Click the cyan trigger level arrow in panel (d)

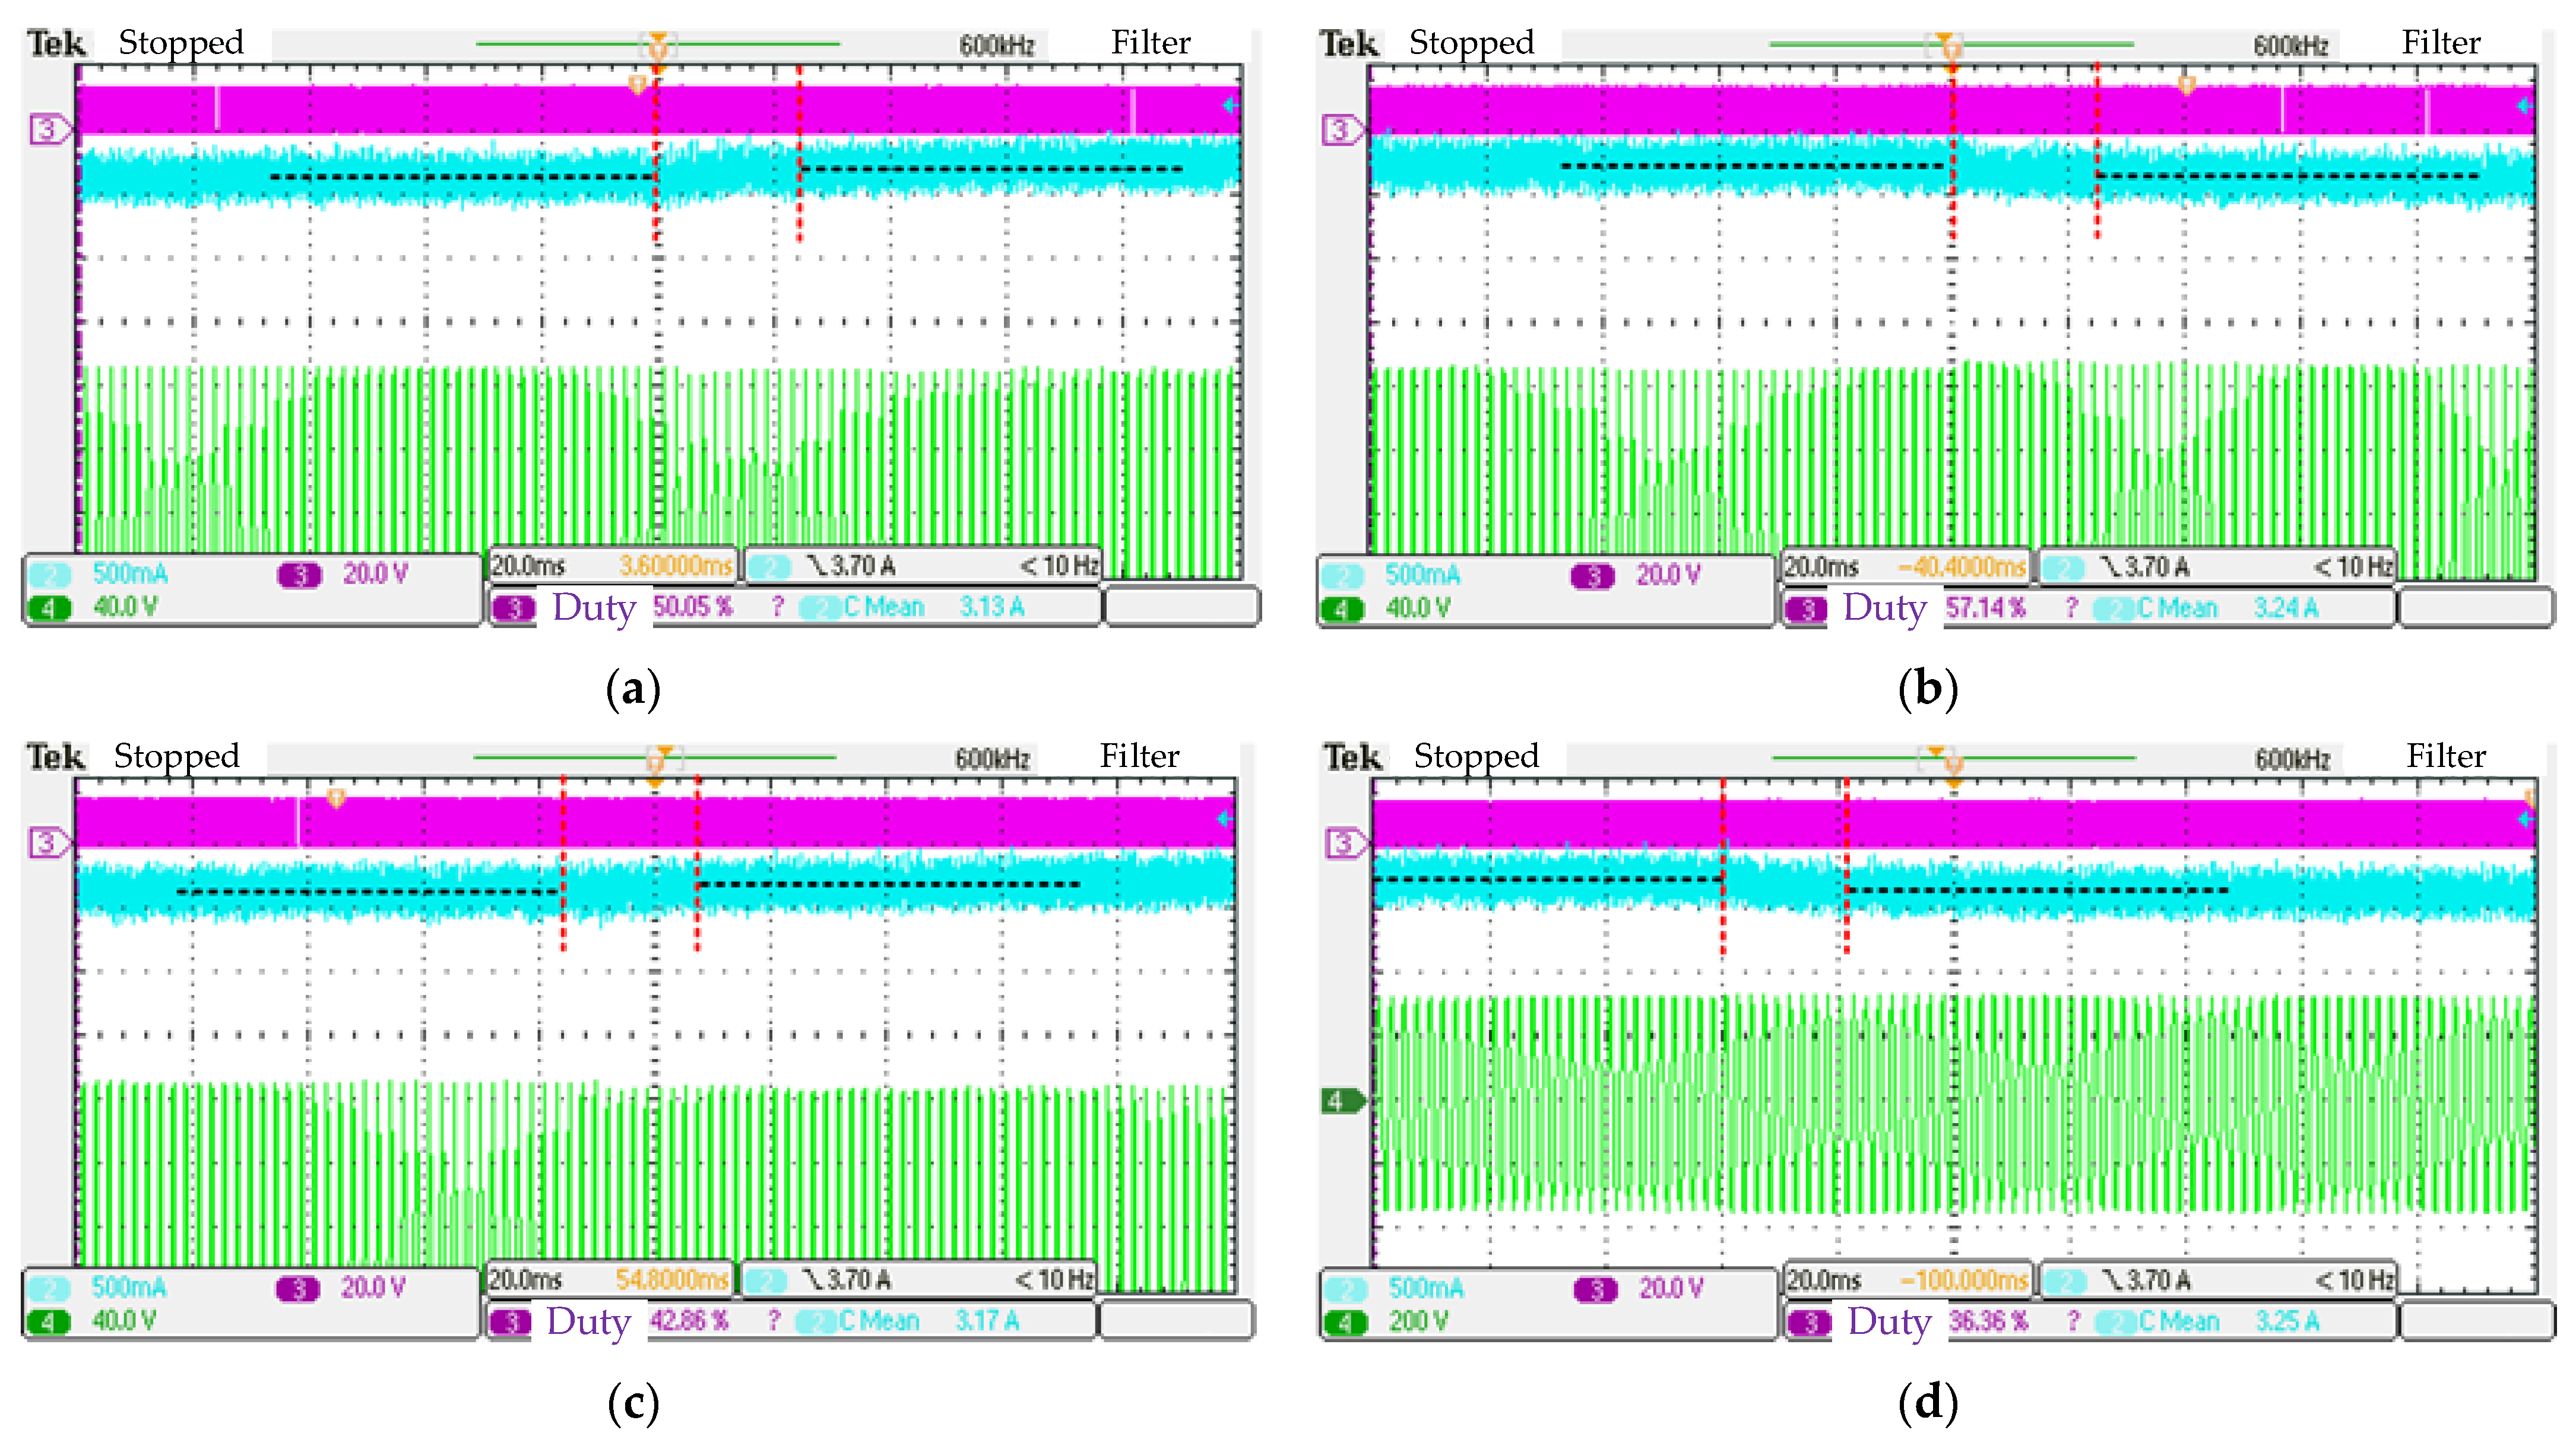coord(2525,819)
